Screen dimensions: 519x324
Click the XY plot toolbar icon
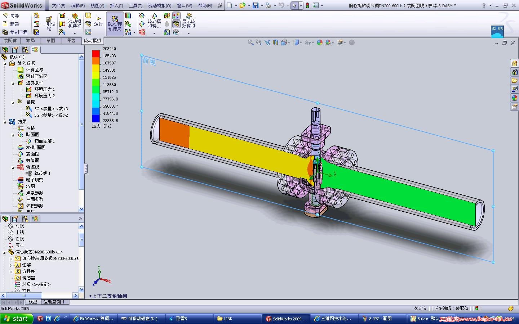(x=167, y=16)
